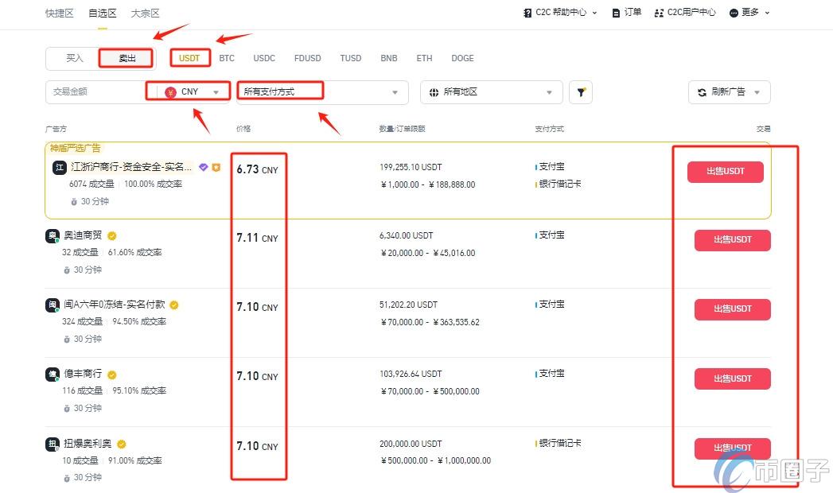Switch to the 买入 buy toggle
The height and width of the screenshot is (493, 833).
74,58
